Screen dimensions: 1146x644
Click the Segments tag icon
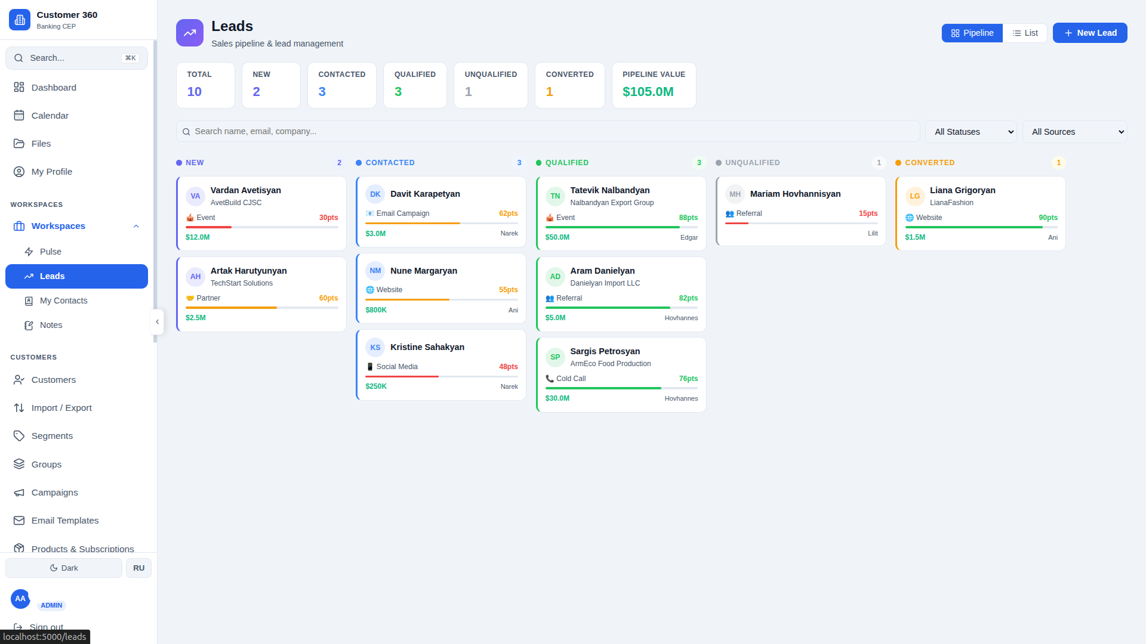(x=19, y=436)
